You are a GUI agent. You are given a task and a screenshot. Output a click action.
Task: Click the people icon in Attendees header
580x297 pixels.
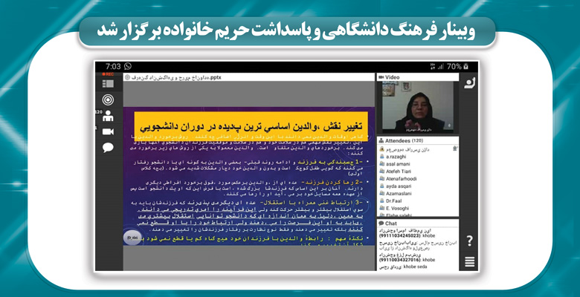click(381, 141)
